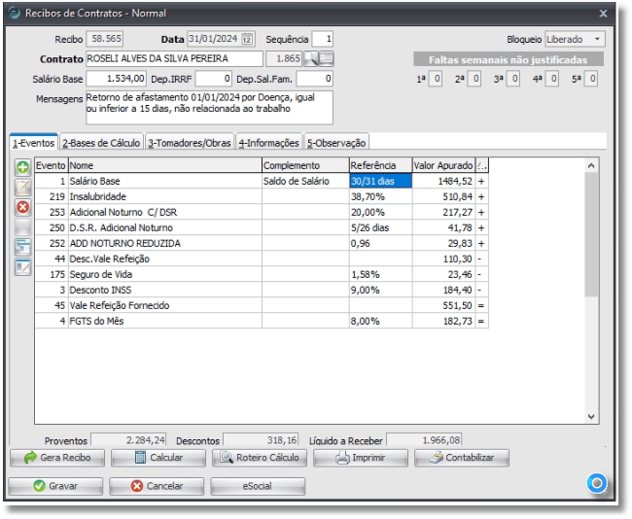
Task: Click the blue circle help icon at the bottom right
Action: 597,483
